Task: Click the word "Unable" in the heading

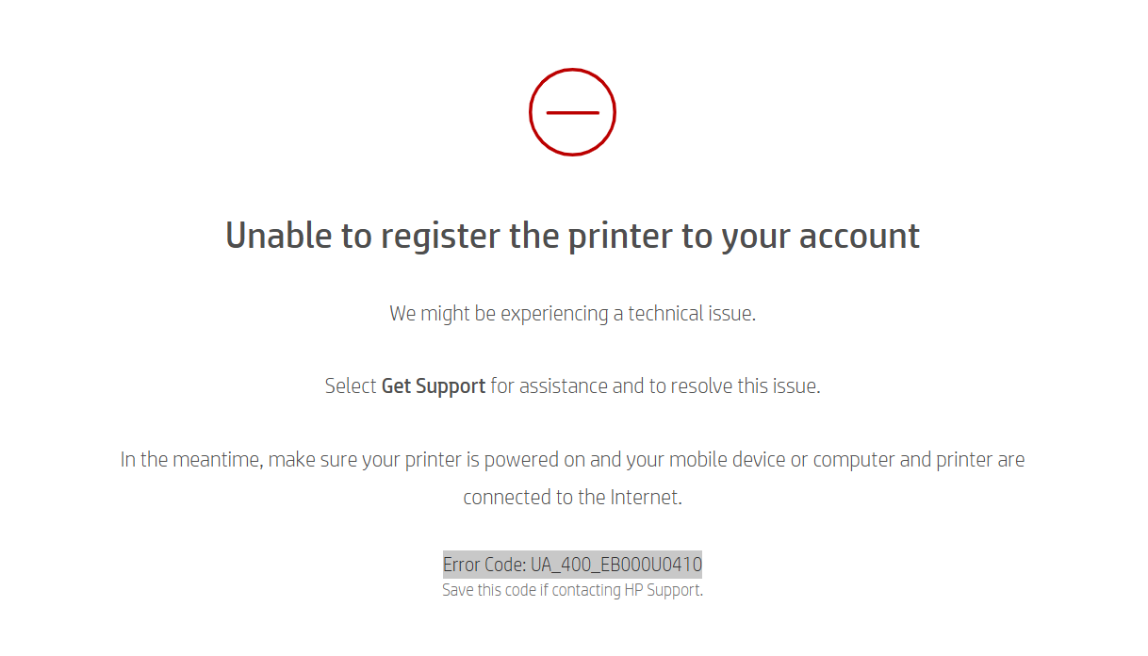Action: (x=279, y=236)
